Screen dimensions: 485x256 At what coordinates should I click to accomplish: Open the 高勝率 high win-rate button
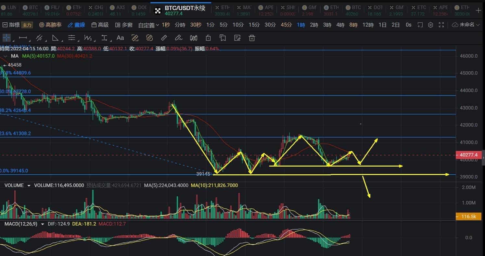(51, 25)
